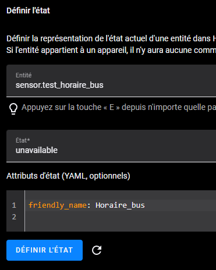Click the description line starting Si l'entité appartient

(111, 50)
